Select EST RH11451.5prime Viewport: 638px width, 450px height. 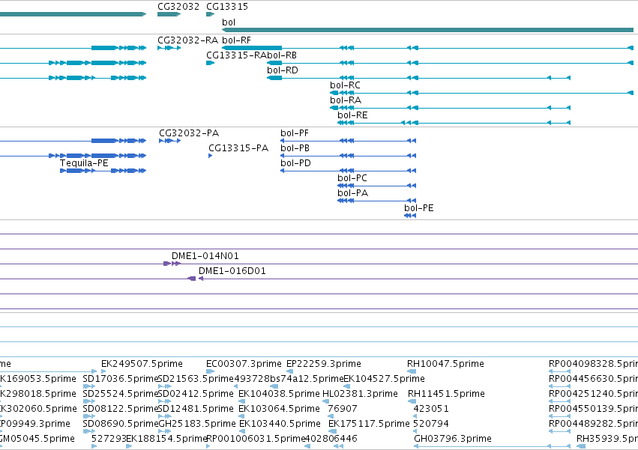click(446, 394)
